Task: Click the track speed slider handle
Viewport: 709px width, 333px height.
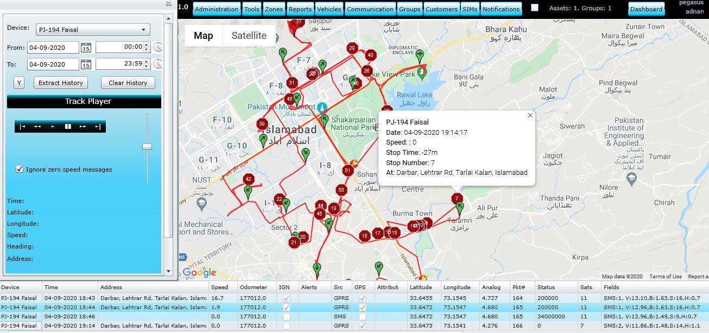Action: (x=147, y=147)
